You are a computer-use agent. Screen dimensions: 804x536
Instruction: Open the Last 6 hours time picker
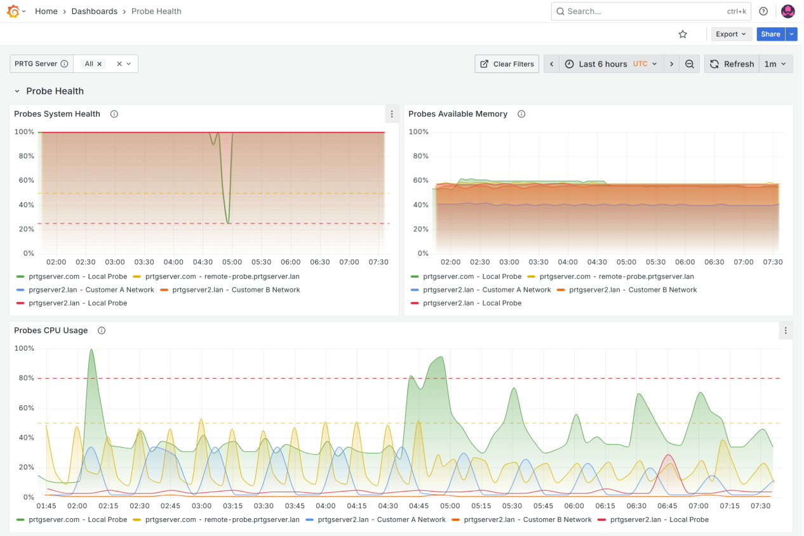[603, 63]
